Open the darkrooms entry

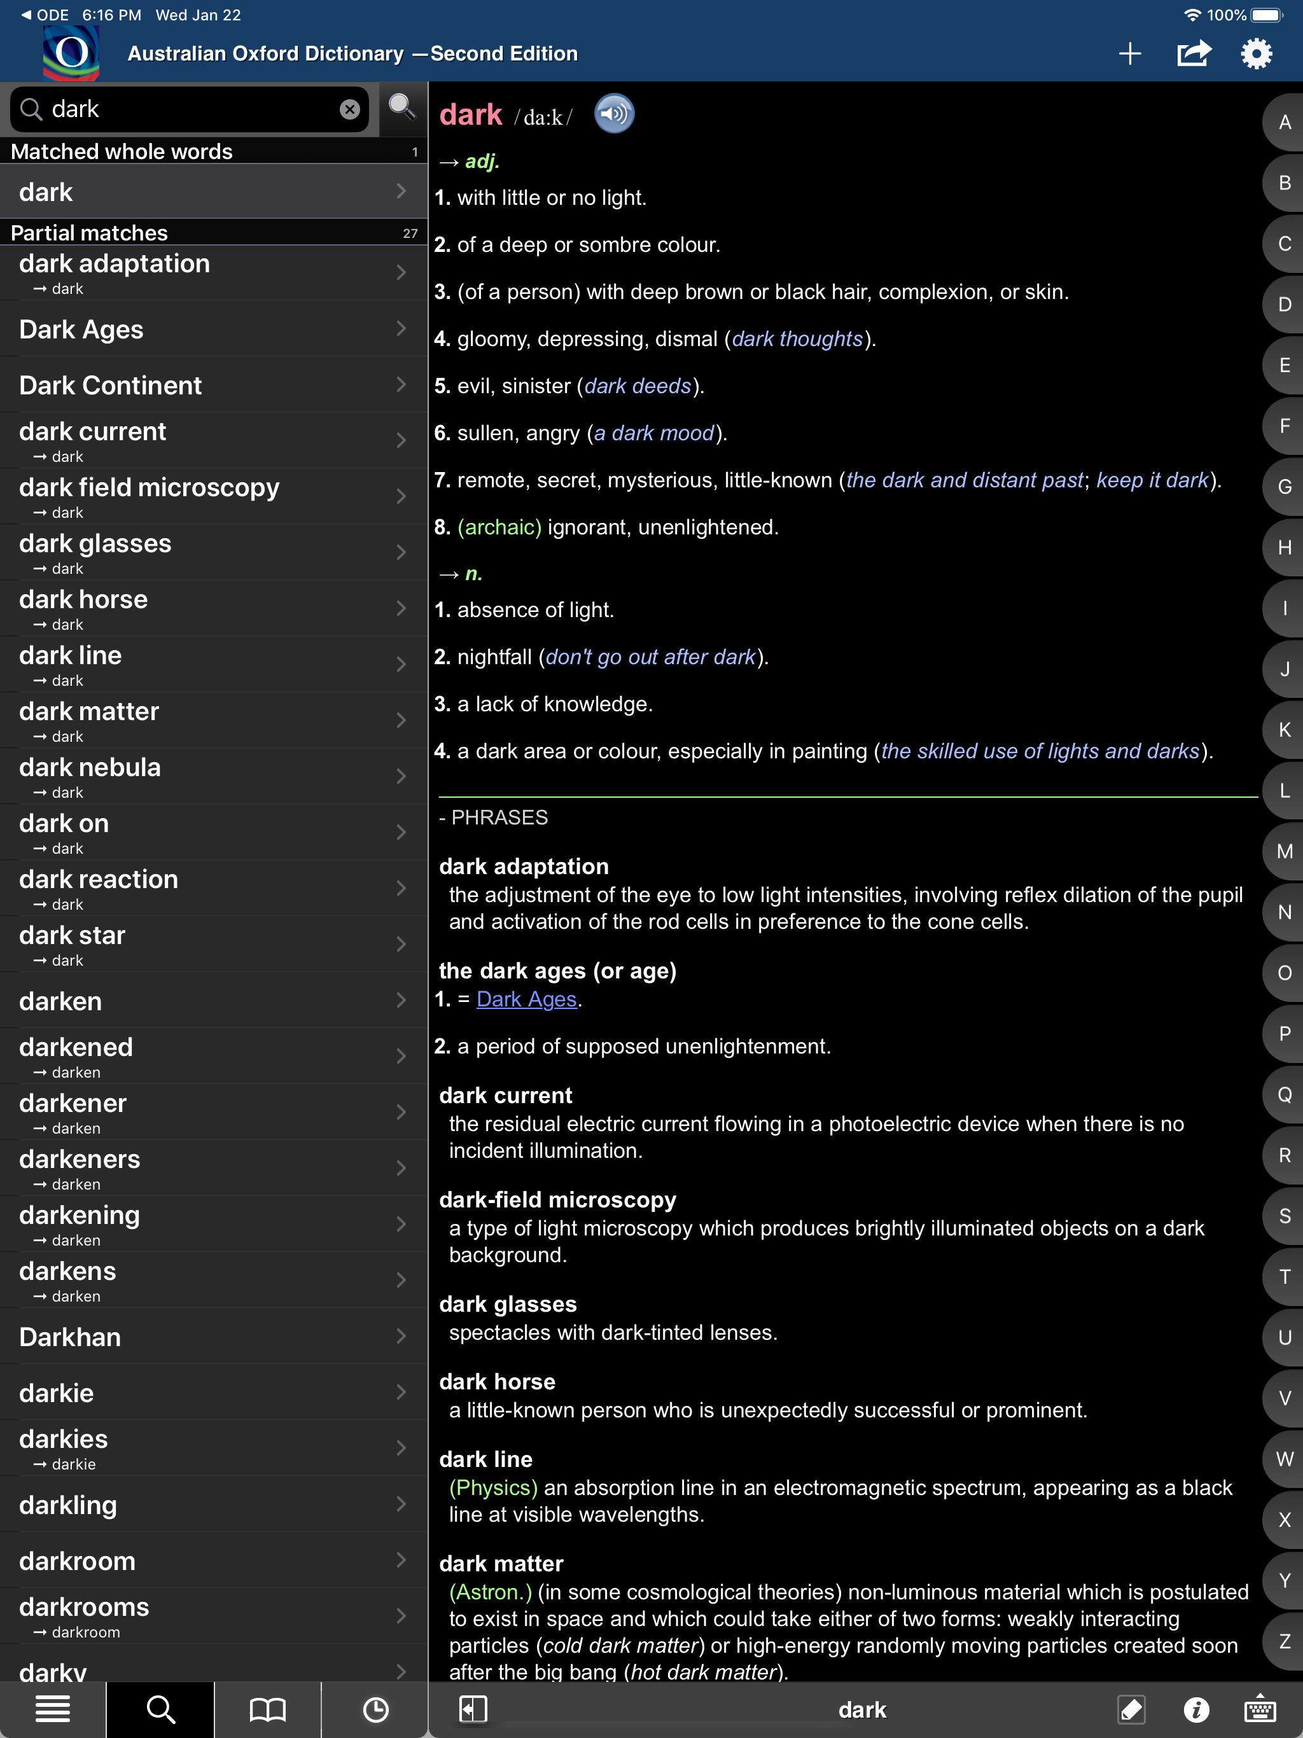(x=214, y=1616)
